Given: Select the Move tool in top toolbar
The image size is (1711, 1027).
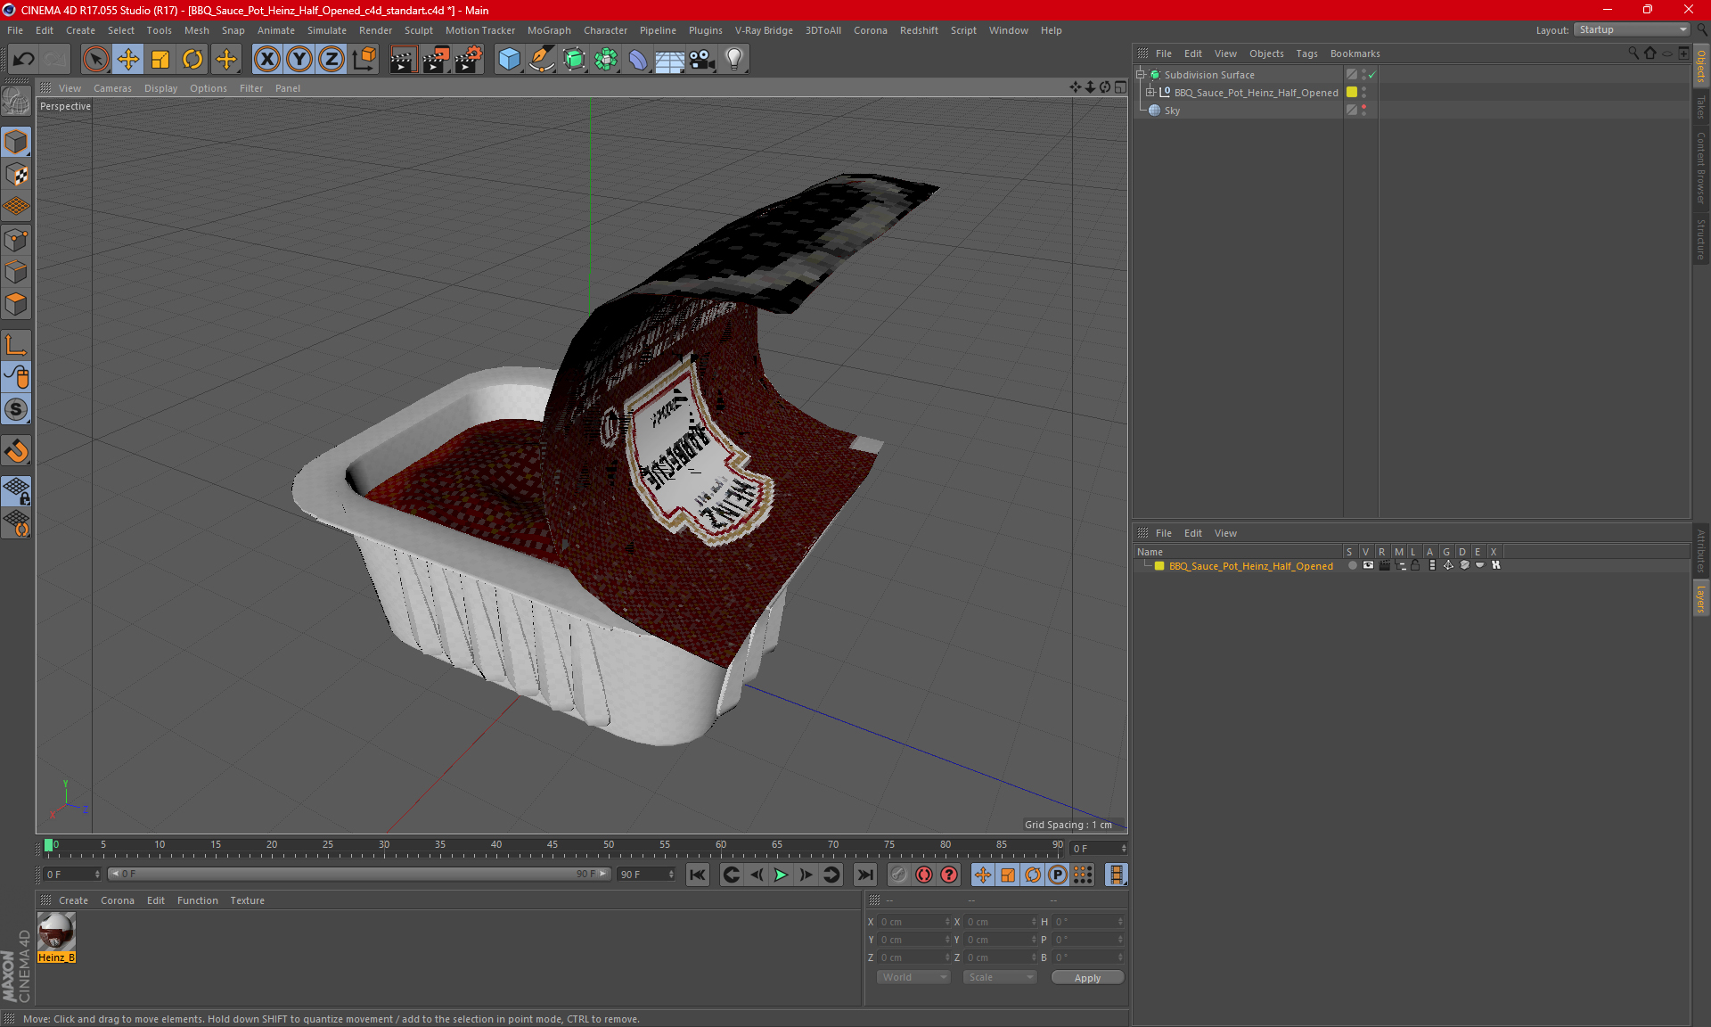Looking at the screenshot, I should [128, 60].
